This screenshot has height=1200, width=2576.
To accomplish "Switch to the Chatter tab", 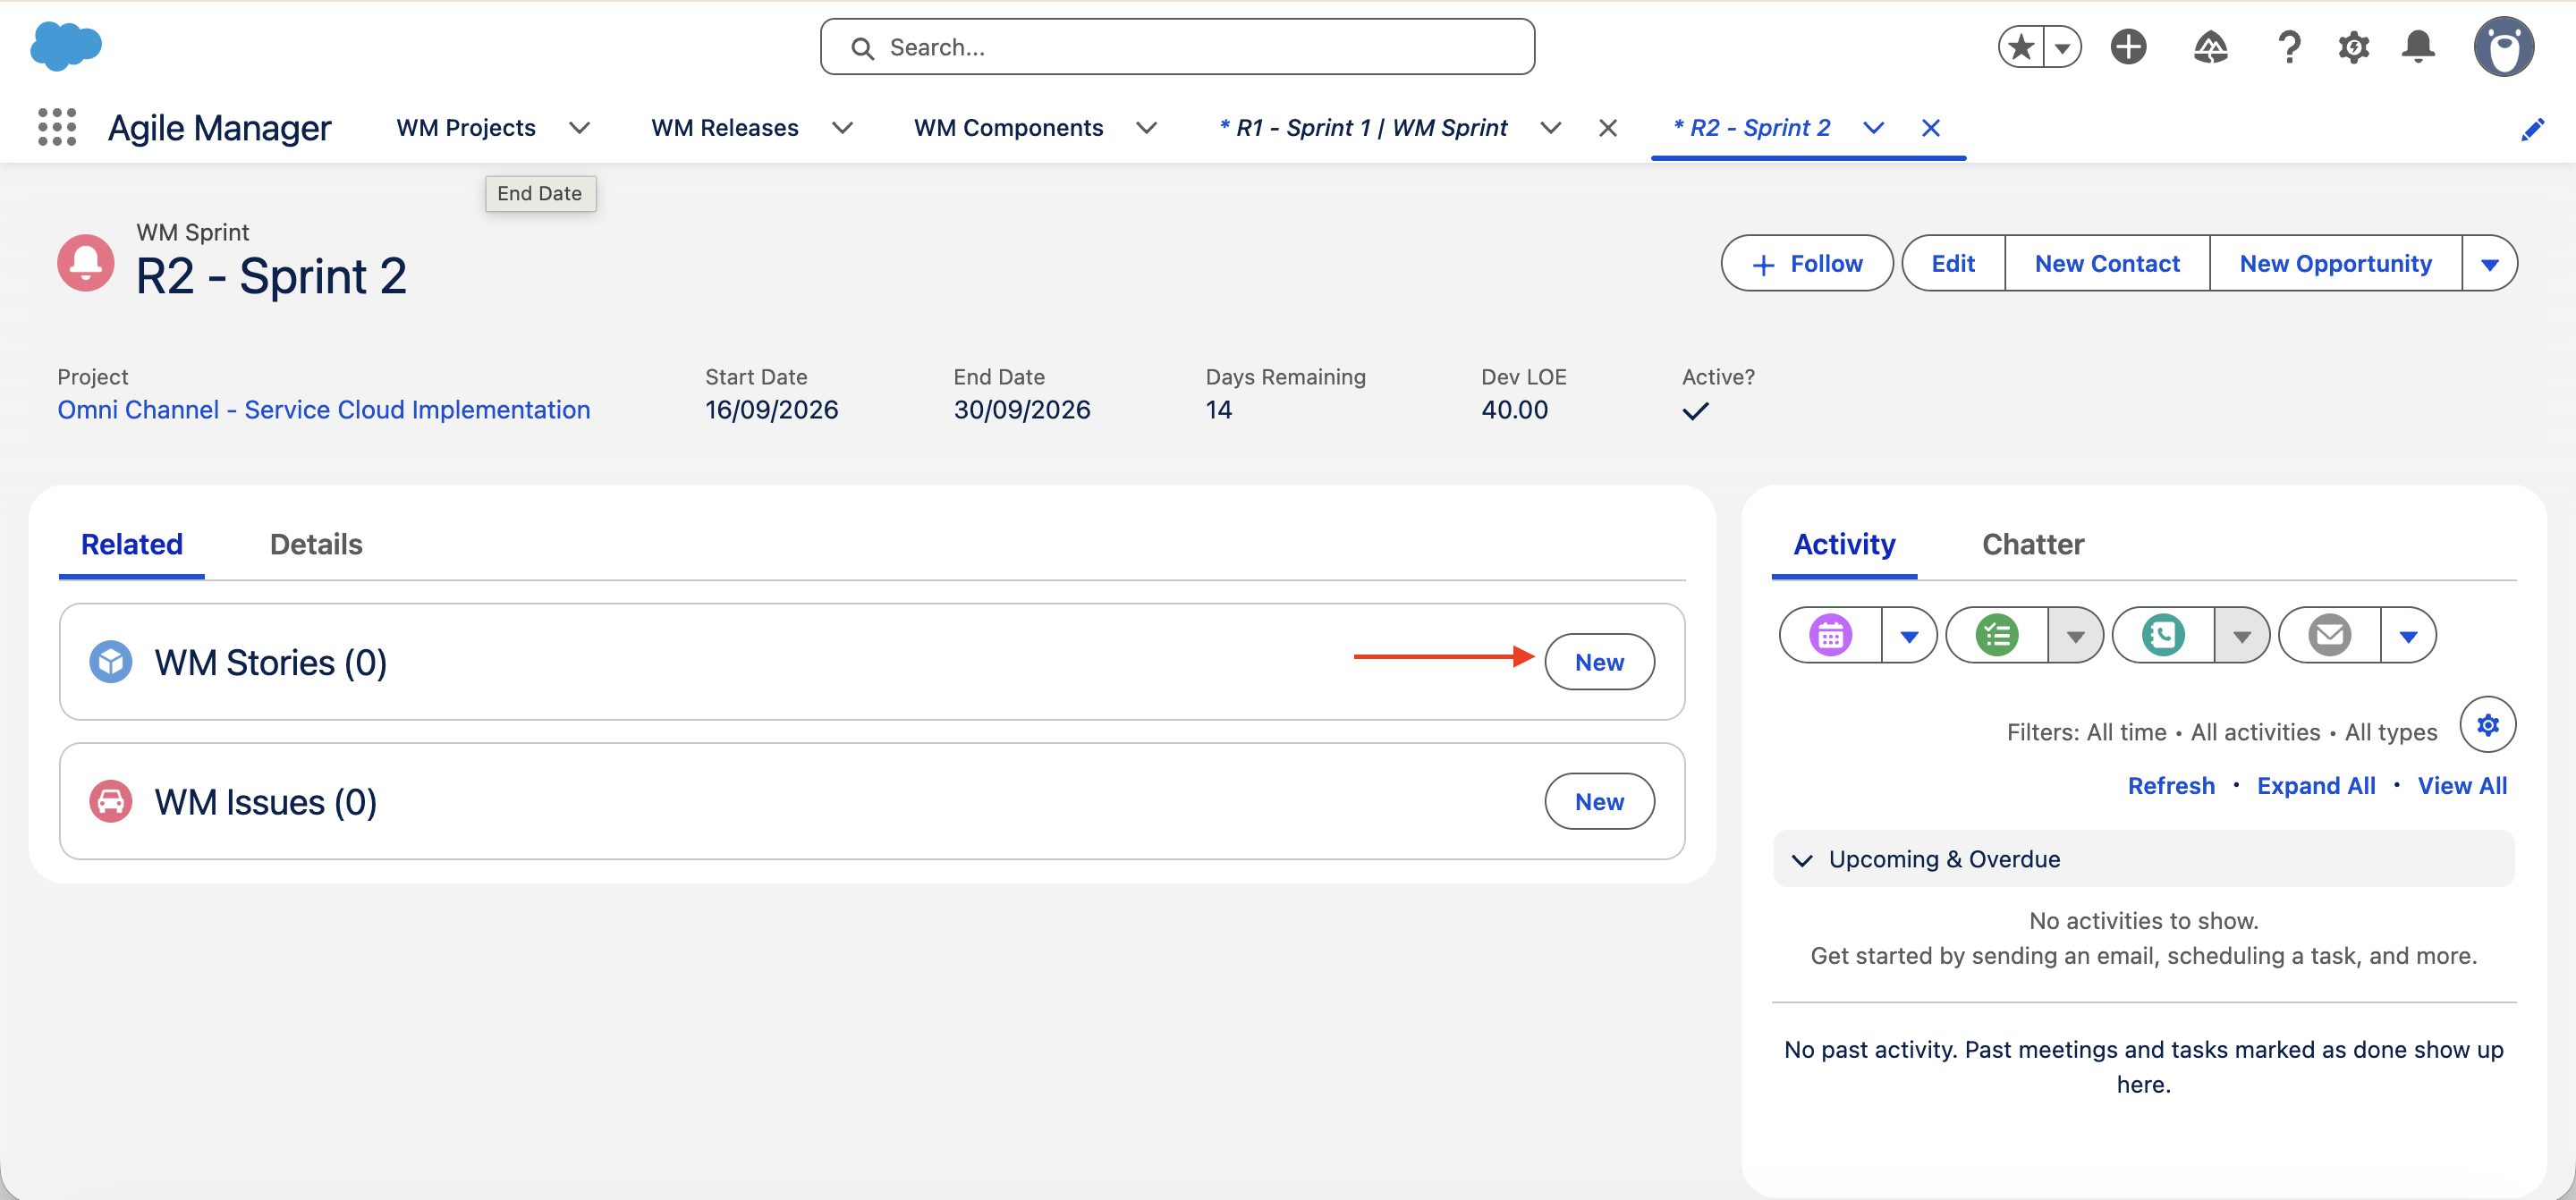I will 2033,544.
